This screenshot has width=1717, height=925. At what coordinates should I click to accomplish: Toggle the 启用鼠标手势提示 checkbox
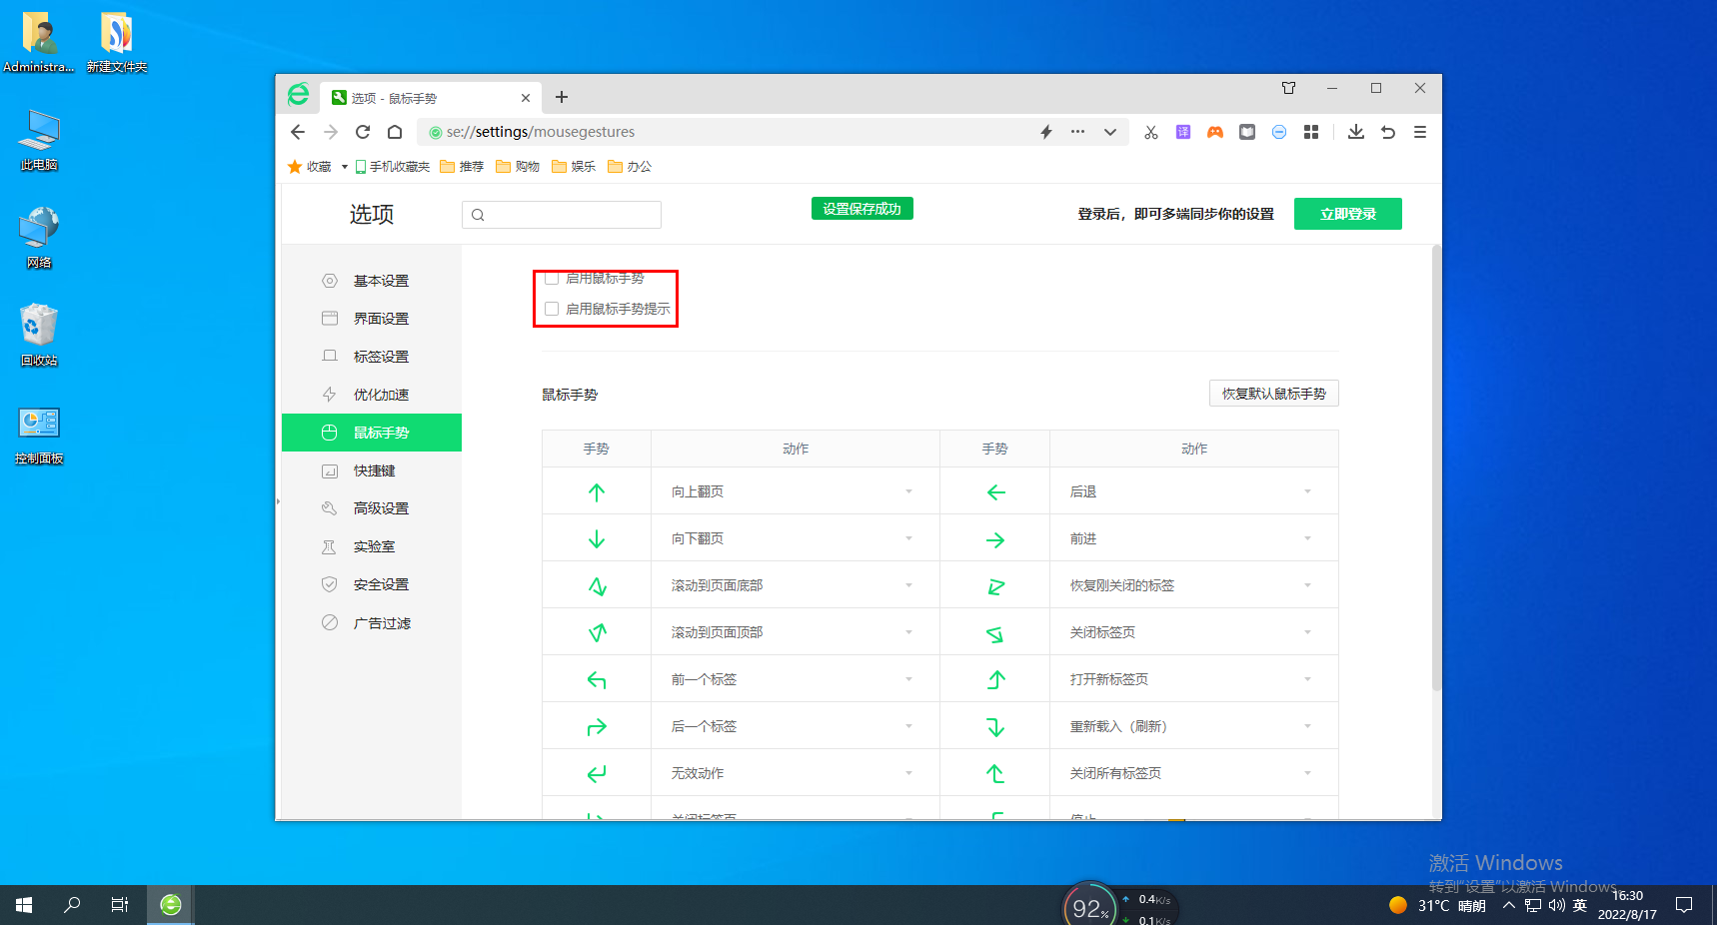(x=552, y=309)
